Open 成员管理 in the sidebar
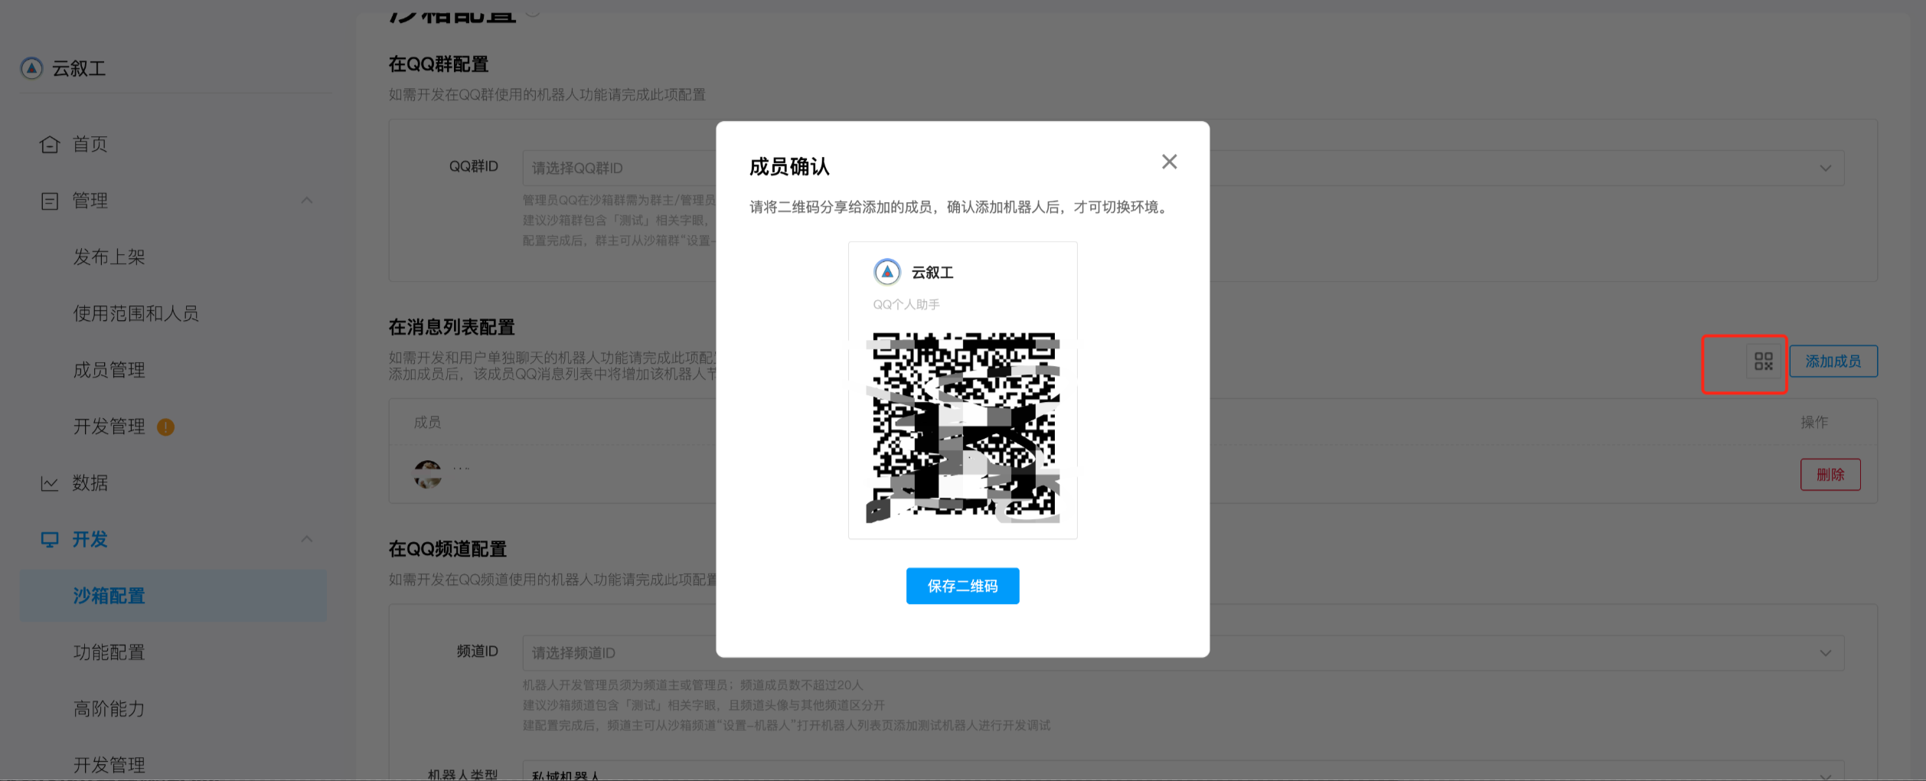This screenshot has height=781, width=1926. tap(109, 370)
